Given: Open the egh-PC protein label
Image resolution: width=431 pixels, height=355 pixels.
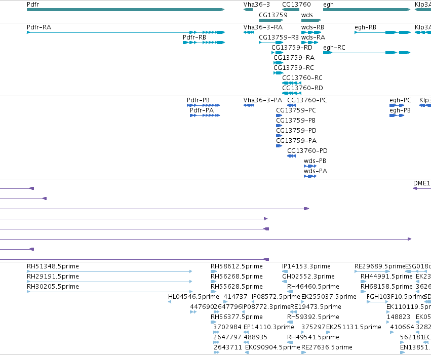Looking at the screenshot, I should tap(400, 100).
